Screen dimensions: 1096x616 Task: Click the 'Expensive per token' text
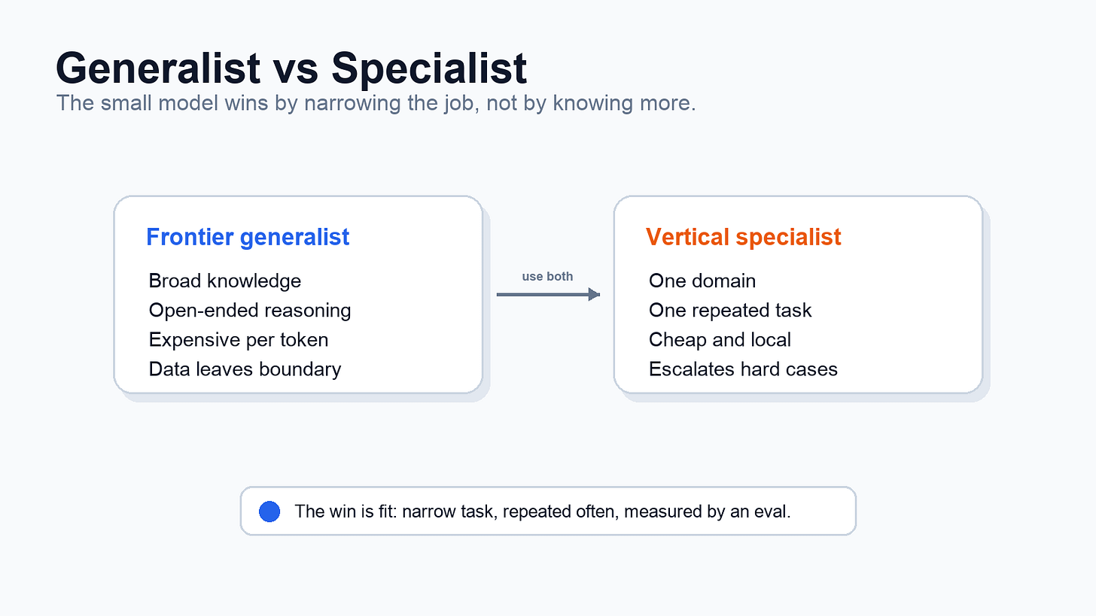pyautogui.click(x=239, y=339)
